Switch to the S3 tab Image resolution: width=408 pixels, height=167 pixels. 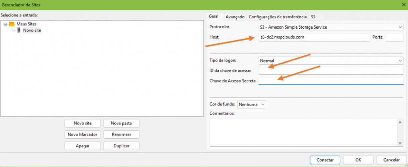(313, 17)
